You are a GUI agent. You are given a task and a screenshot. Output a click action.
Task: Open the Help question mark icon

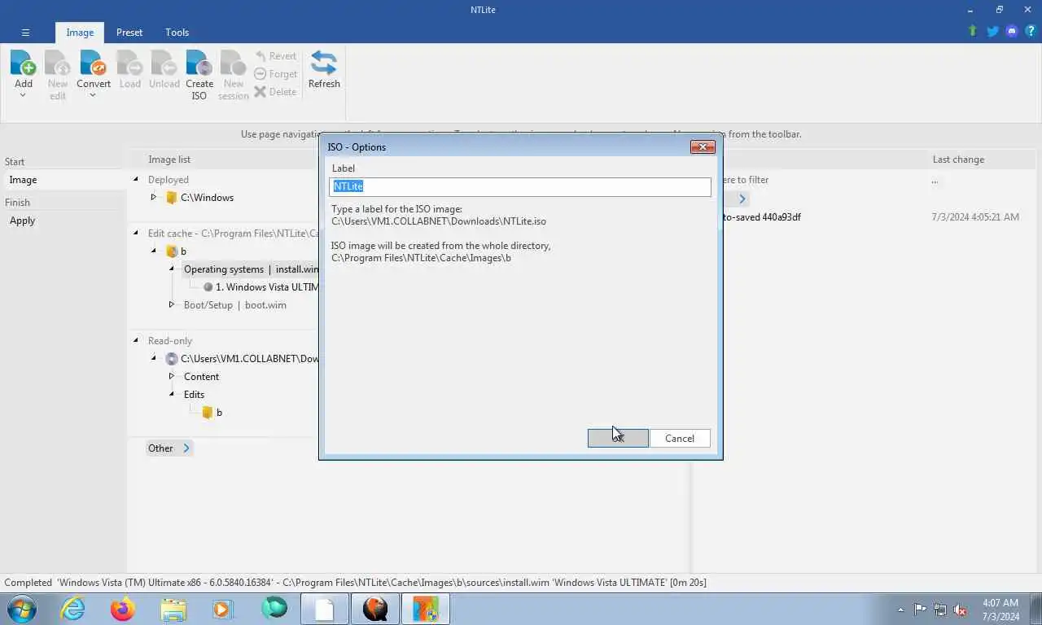(x=1031, y=32)
